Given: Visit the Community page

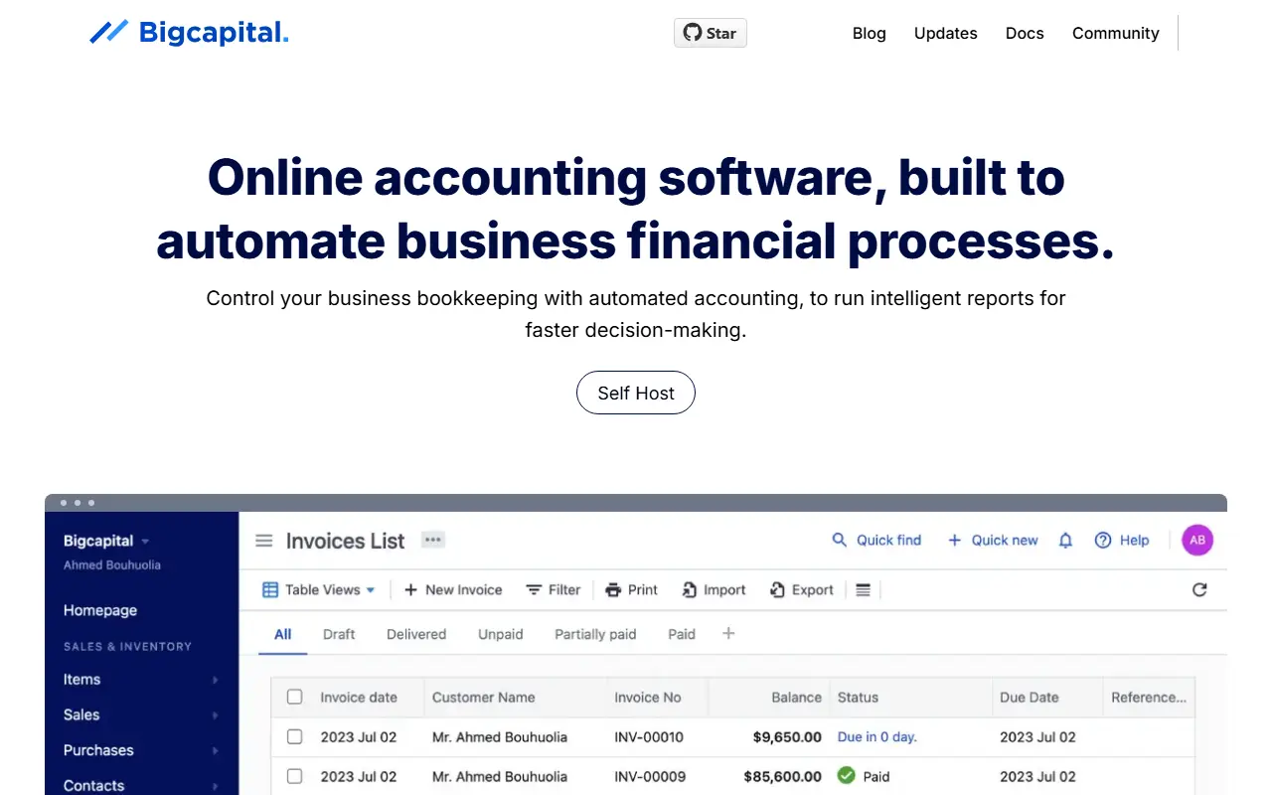Looking at the screenshot, I should (x=1116, y=33).
